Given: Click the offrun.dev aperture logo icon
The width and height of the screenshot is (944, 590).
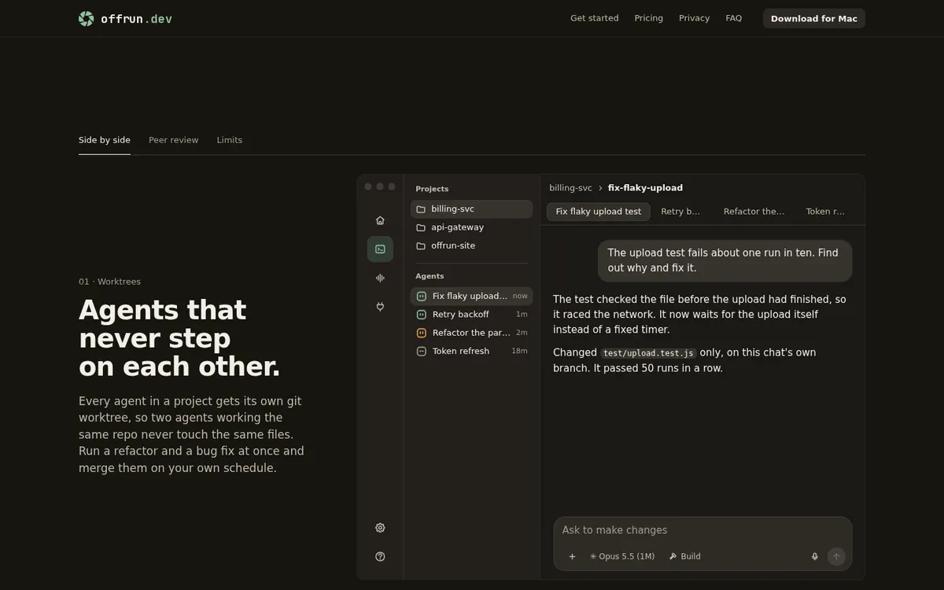Looking at the screenshot, I should (x=87, y=19).
